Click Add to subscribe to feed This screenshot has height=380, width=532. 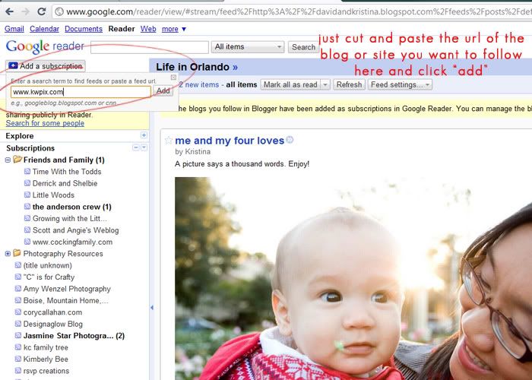coord(163,90)
